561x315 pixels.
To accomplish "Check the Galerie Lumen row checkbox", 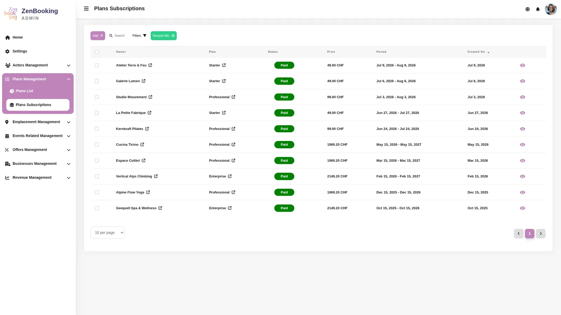I will pyautogui.click(x=97, y=81).
